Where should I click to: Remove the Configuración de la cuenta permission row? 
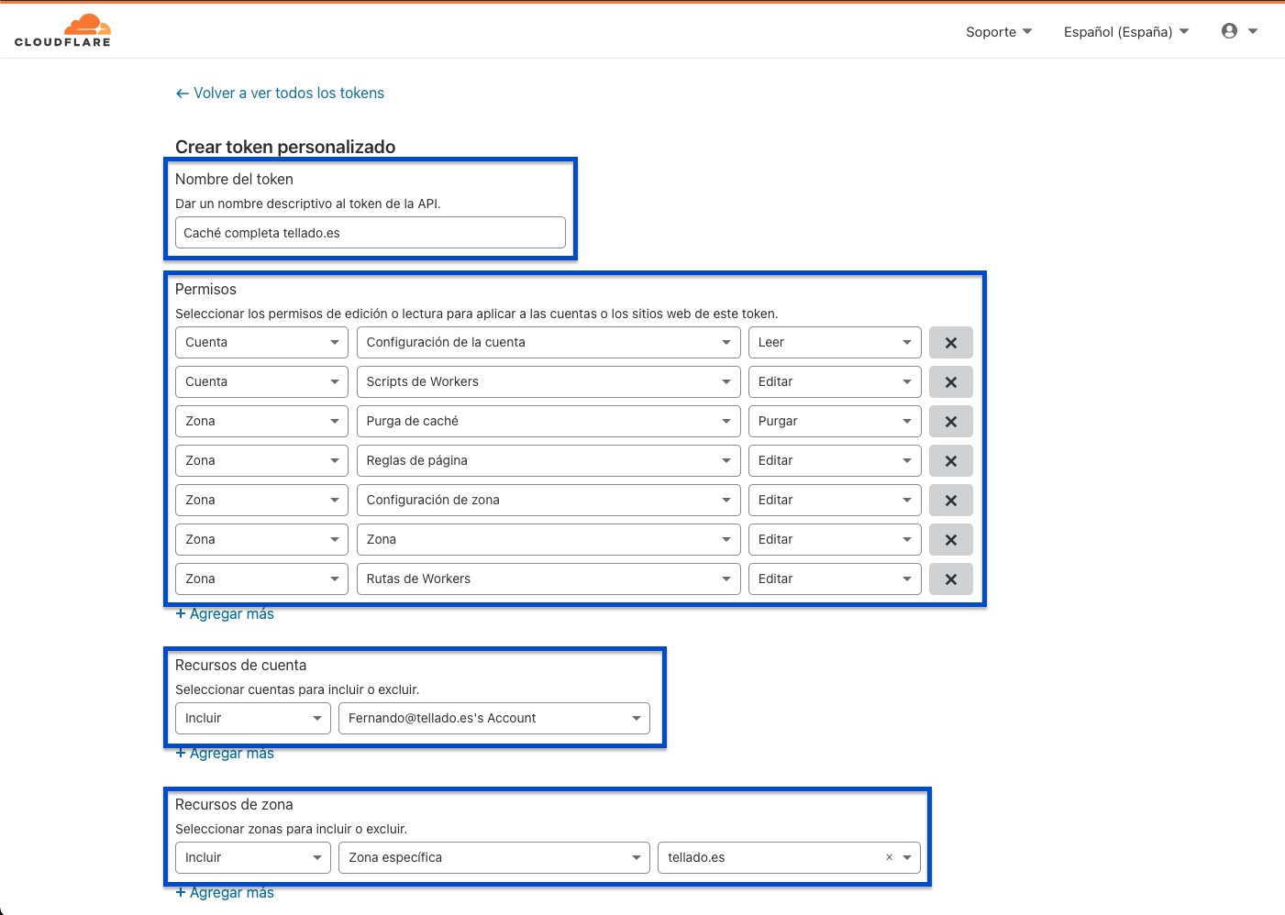(950, 343)
